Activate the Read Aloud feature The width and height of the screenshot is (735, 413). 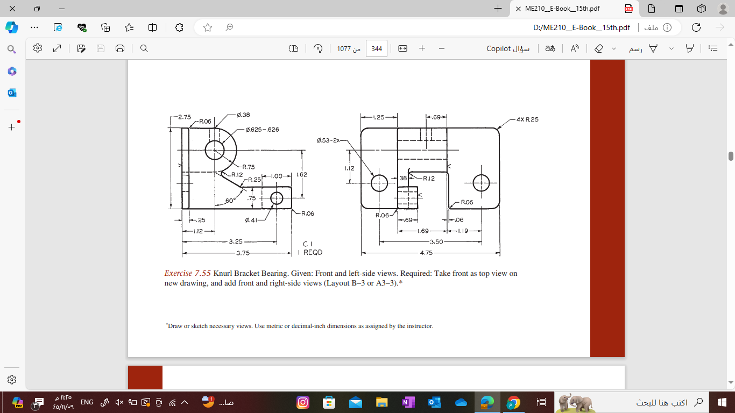click(575, 48)
